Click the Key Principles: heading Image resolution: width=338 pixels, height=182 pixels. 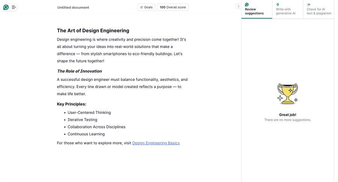coord(71,104)
